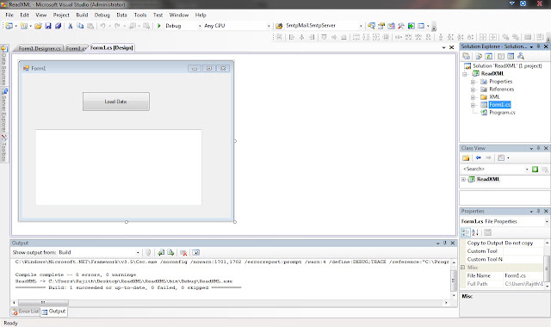Switch Properties panel to Alphabetical sorting

point(475,232)
